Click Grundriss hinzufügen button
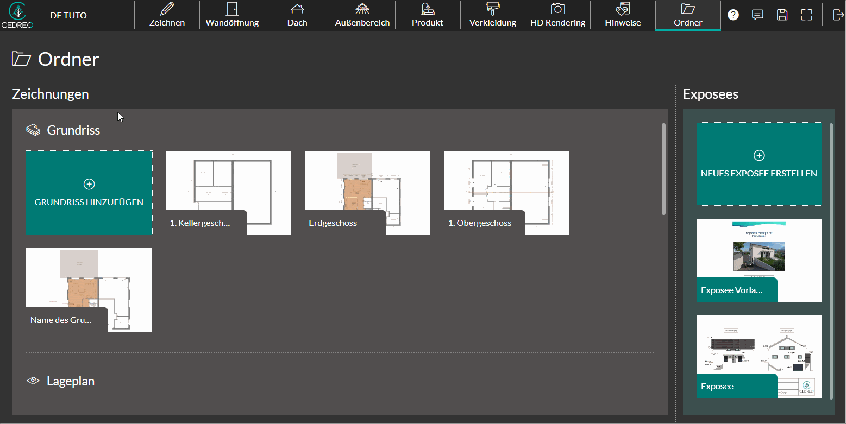The height and width of the screenshot is (424, 846). [x=89, y=193]
